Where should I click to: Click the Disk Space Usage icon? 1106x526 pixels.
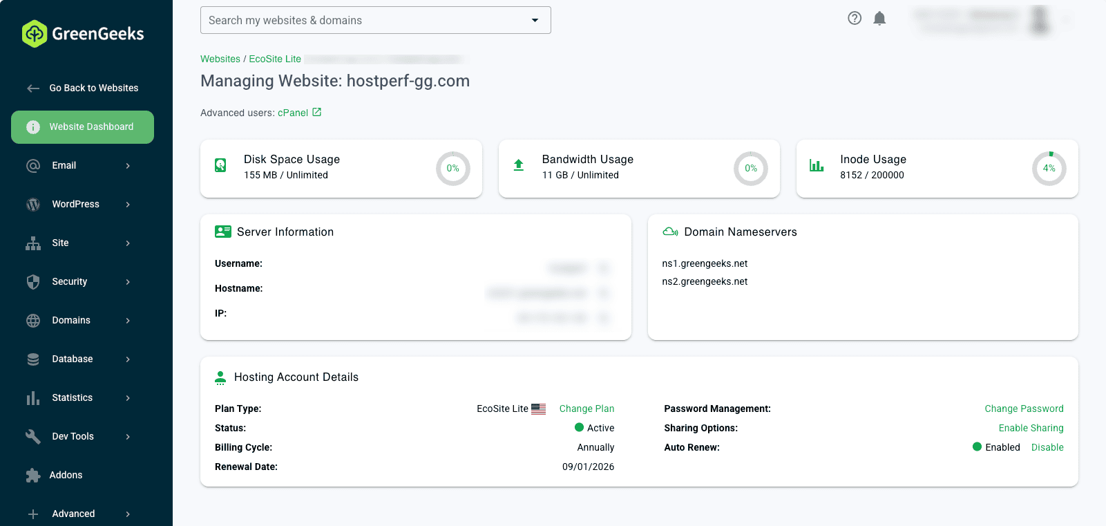point(220,165)
